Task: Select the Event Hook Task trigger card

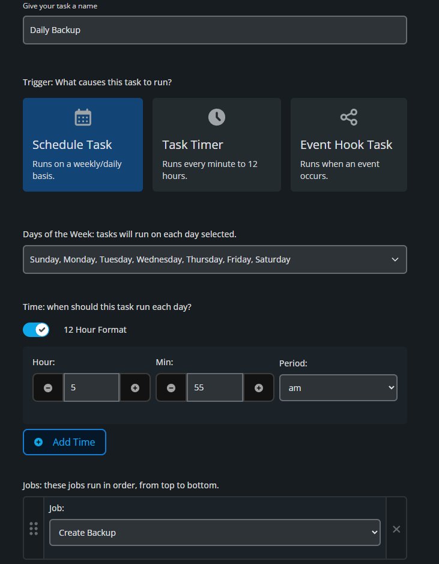Action: (348, 145)
